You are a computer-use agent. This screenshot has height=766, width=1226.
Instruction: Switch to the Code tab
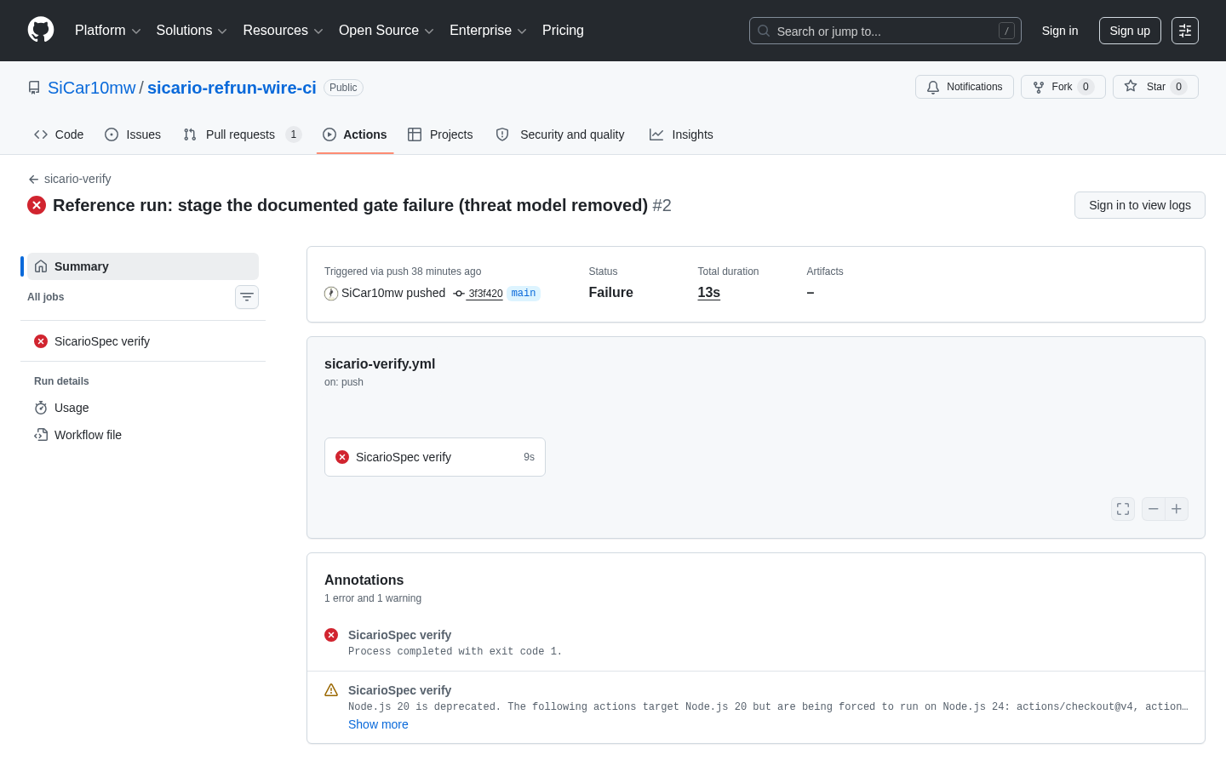59,134
